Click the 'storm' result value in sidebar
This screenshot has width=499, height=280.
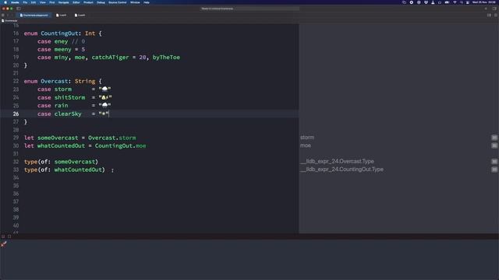307,138
